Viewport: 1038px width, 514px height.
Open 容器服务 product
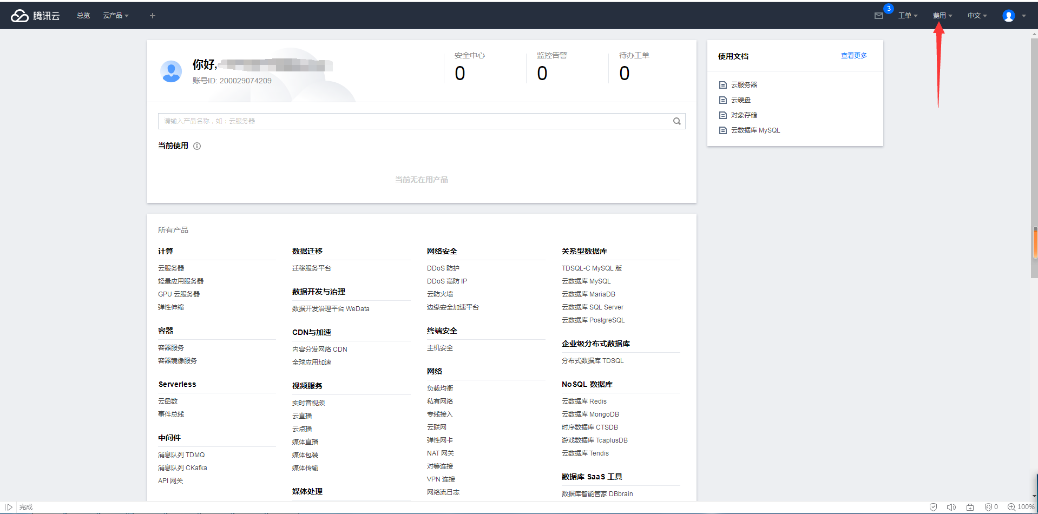(171, 348)
